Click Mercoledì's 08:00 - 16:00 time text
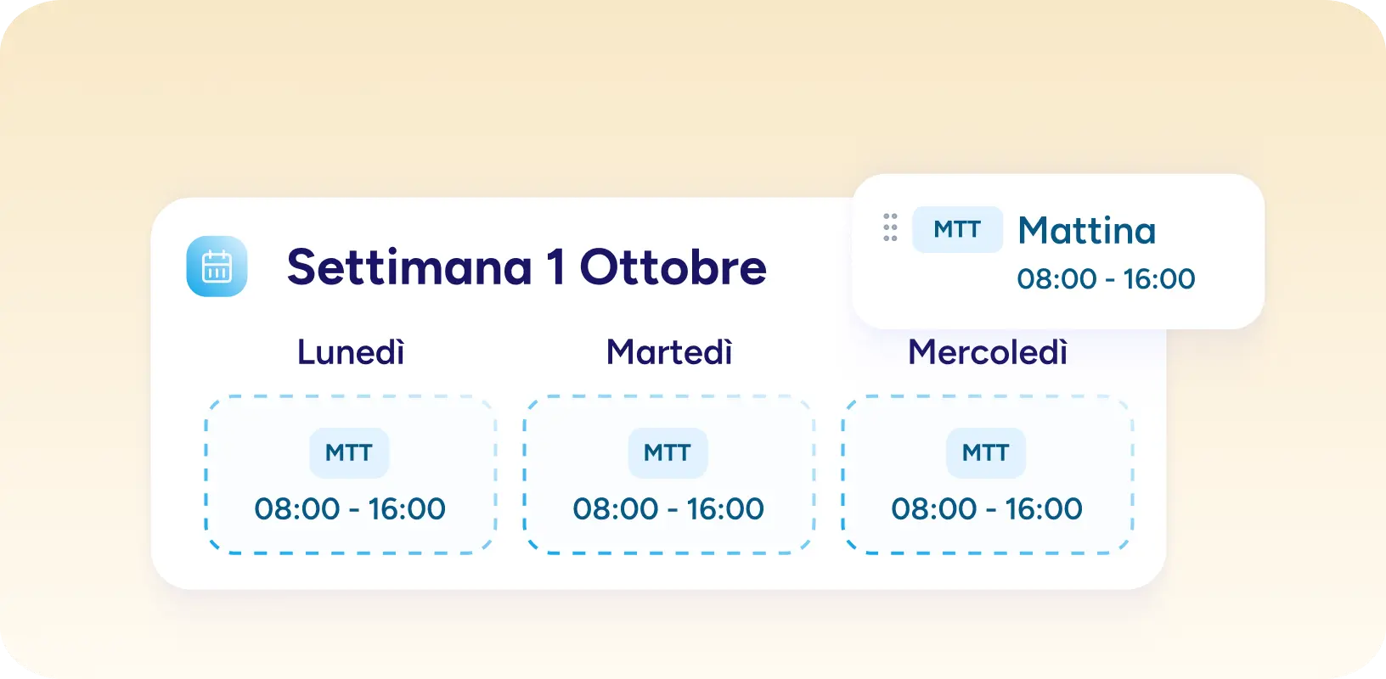The image size is (1386, 679). (987, 509)
